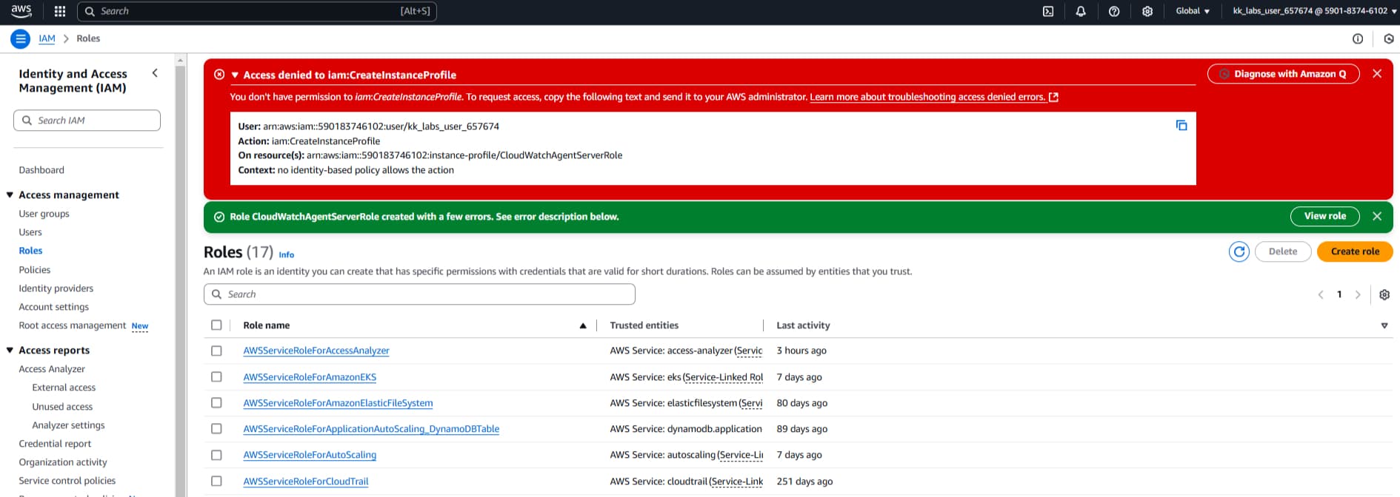Open the notifications bell icon
The image size is (1400, 497).
[x=1081, y=11]
